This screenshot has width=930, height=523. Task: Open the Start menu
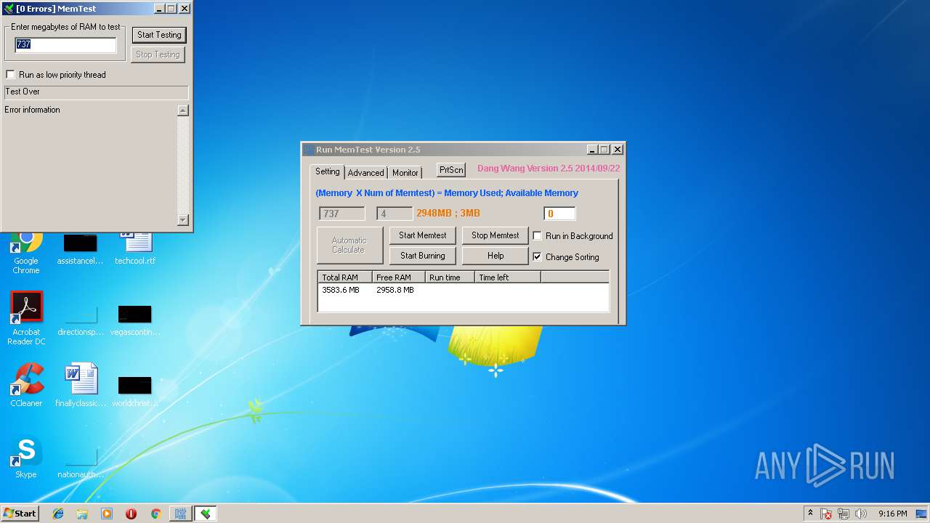[x=20, y=514]
